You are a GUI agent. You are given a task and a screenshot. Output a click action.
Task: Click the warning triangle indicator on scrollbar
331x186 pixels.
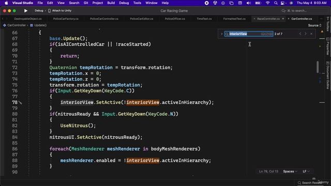click(x=322, y=32)
